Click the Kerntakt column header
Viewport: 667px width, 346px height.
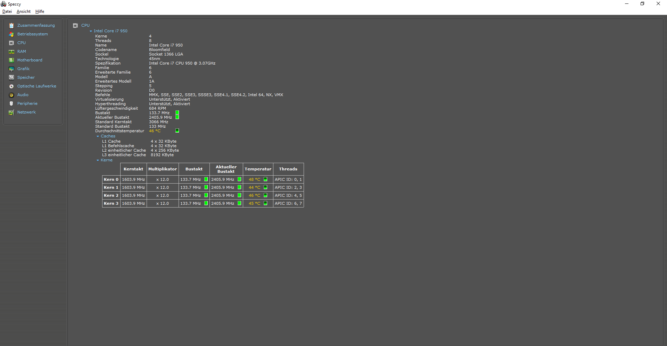point(133,169)
